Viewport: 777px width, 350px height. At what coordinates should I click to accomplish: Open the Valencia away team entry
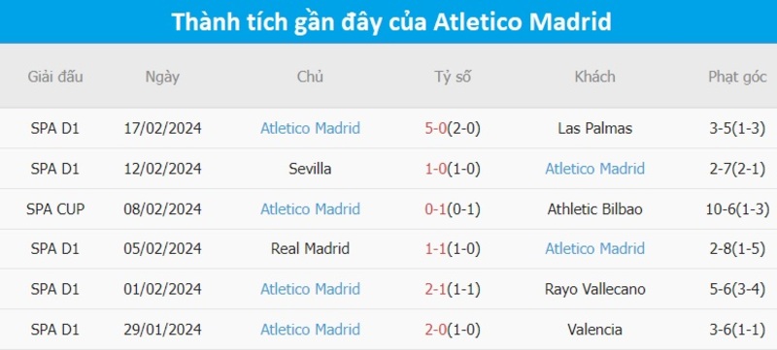tap(594, 330)
